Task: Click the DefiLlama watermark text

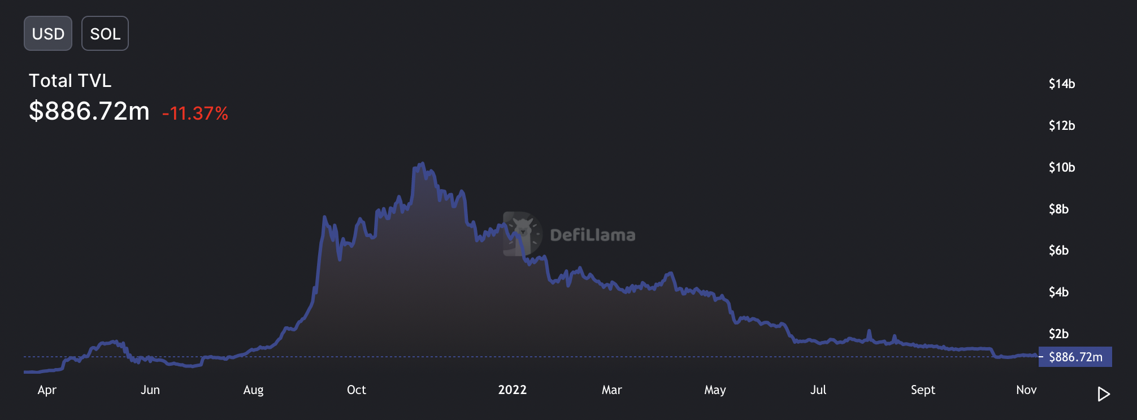Action: [x=592, y=235]
